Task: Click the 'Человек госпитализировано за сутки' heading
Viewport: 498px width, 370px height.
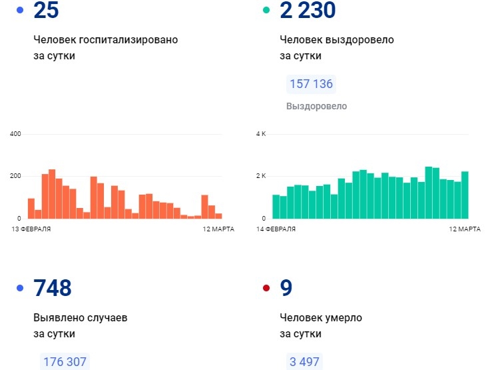Action: 105,47
